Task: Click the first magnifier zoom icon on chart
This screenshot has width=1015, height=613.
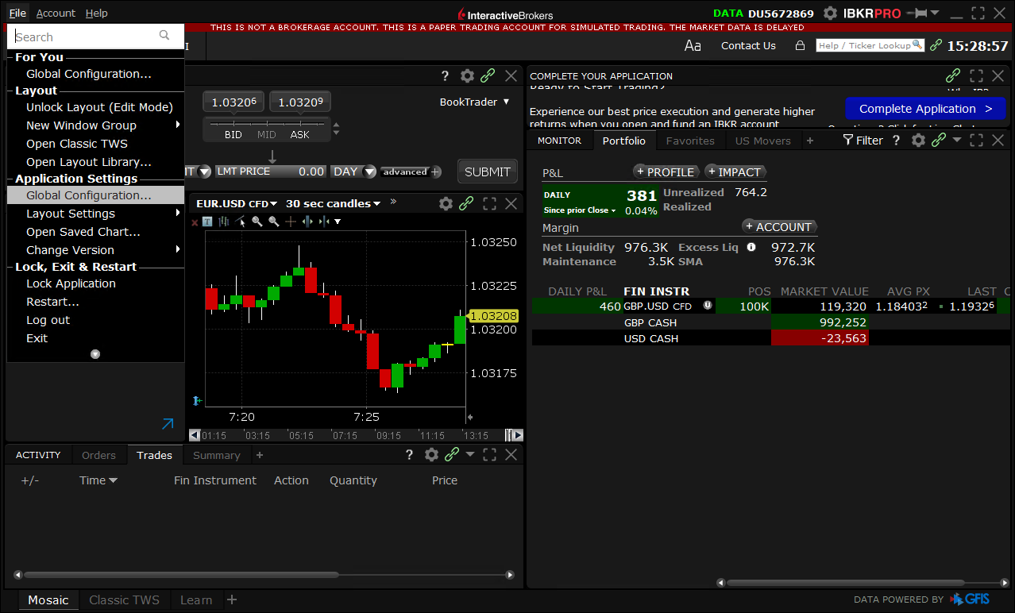Action: [x=257, y=222]
